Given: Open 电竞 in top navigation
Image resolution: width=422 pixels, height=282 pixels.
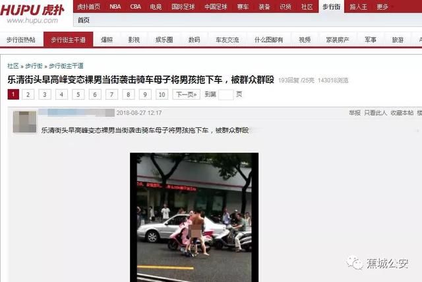Looking at the screenshot, I should 156,7.
